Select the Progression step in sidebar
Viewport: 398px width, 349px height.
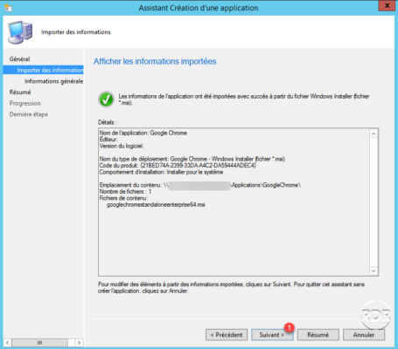click(x=25, y=103)
